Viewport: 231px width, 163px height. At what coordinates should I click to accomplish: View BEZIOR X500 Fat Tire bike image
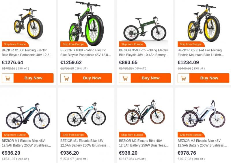(x=204, y=23)
